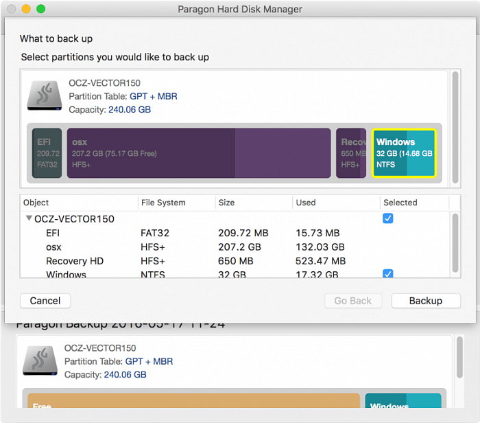
Task: Click the File System column header
Action: 176,203
